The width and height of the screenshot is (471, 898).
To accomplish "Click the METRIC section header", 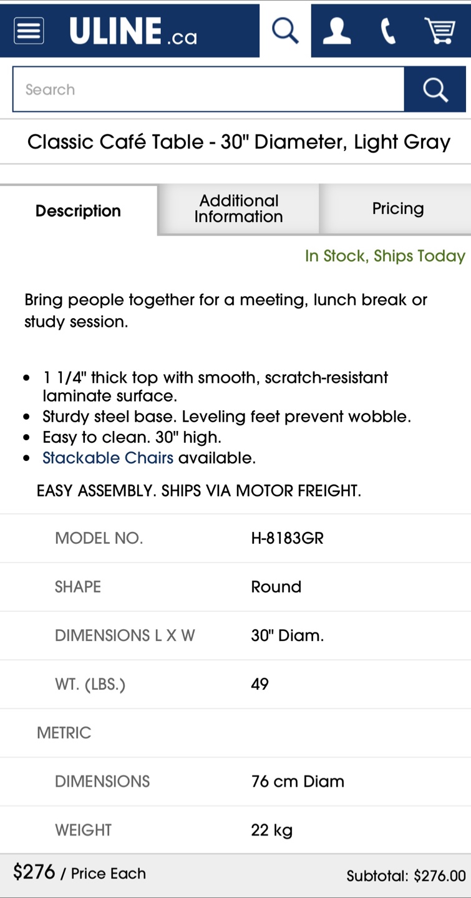I will 64,733.
